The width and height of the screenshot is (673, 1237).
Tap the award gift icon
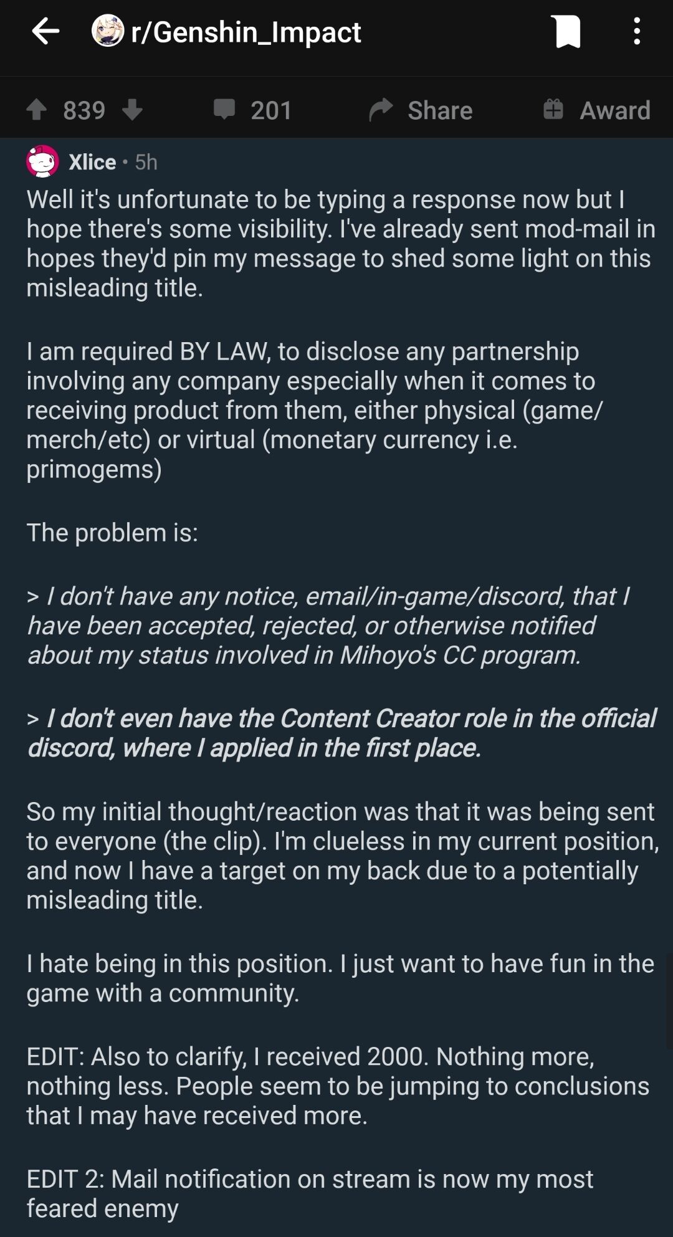[553, 110]
